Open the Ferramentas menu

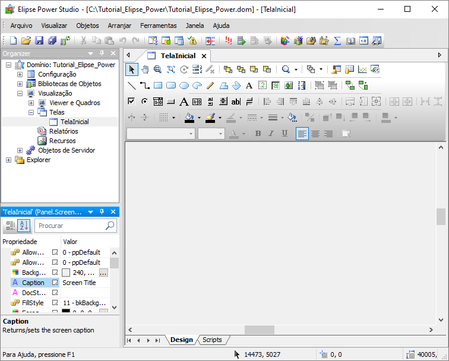(158, 26)
